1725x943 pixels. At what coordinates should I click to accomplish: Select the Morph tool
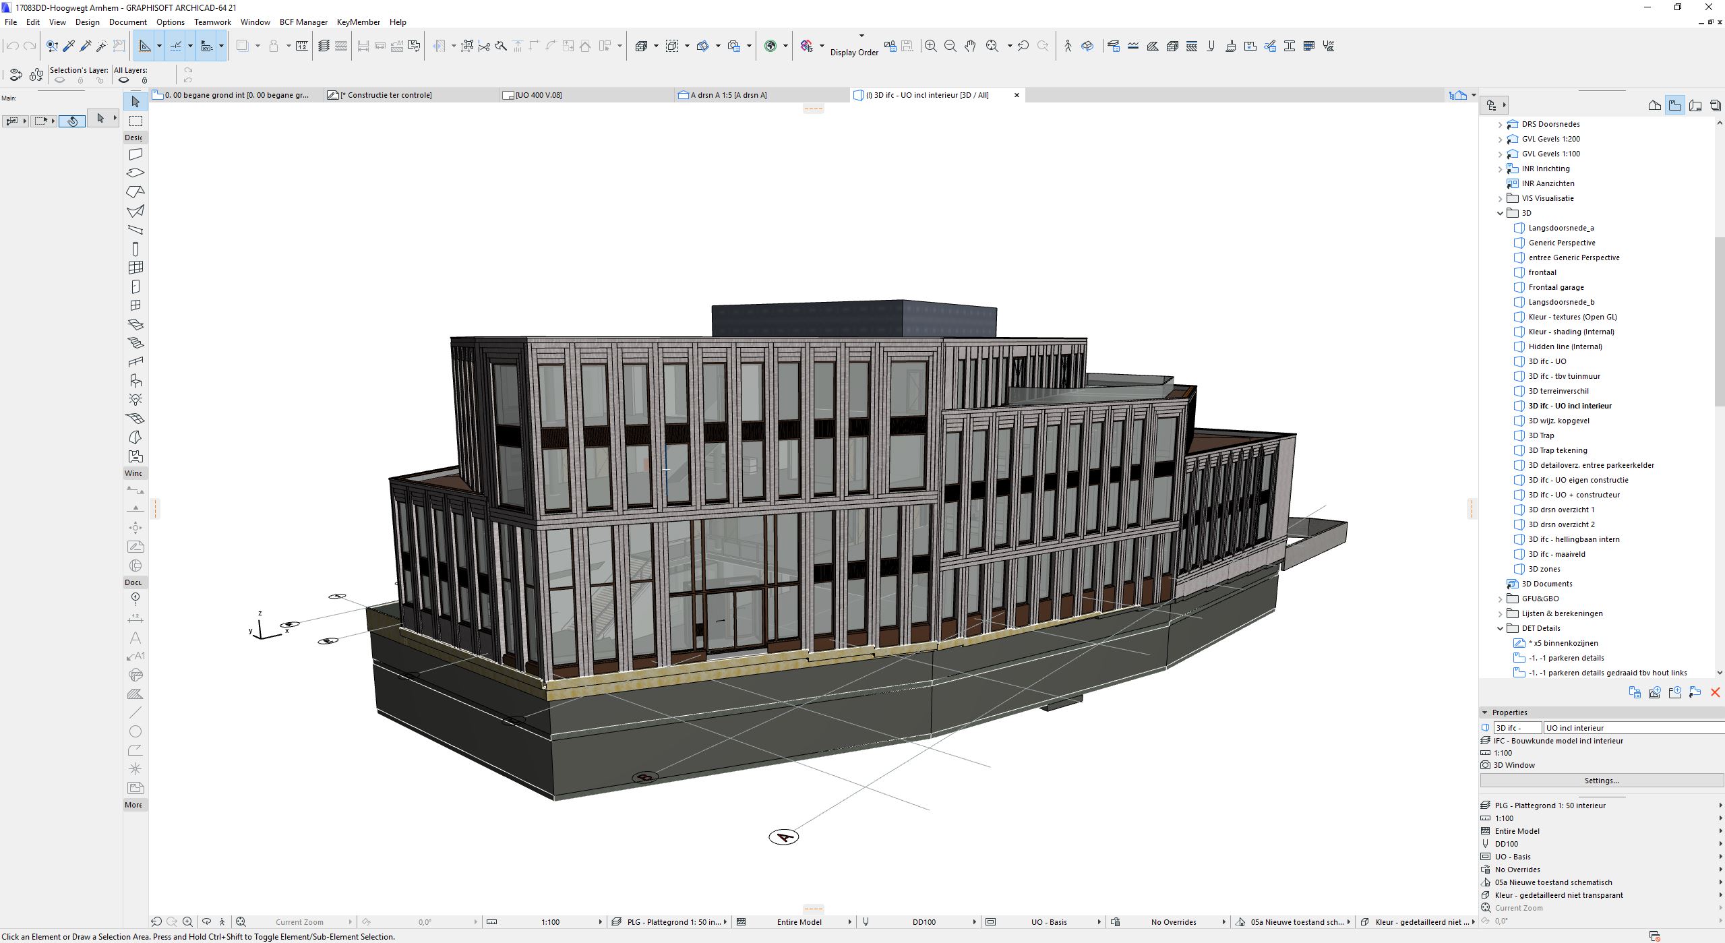(135, 437)
